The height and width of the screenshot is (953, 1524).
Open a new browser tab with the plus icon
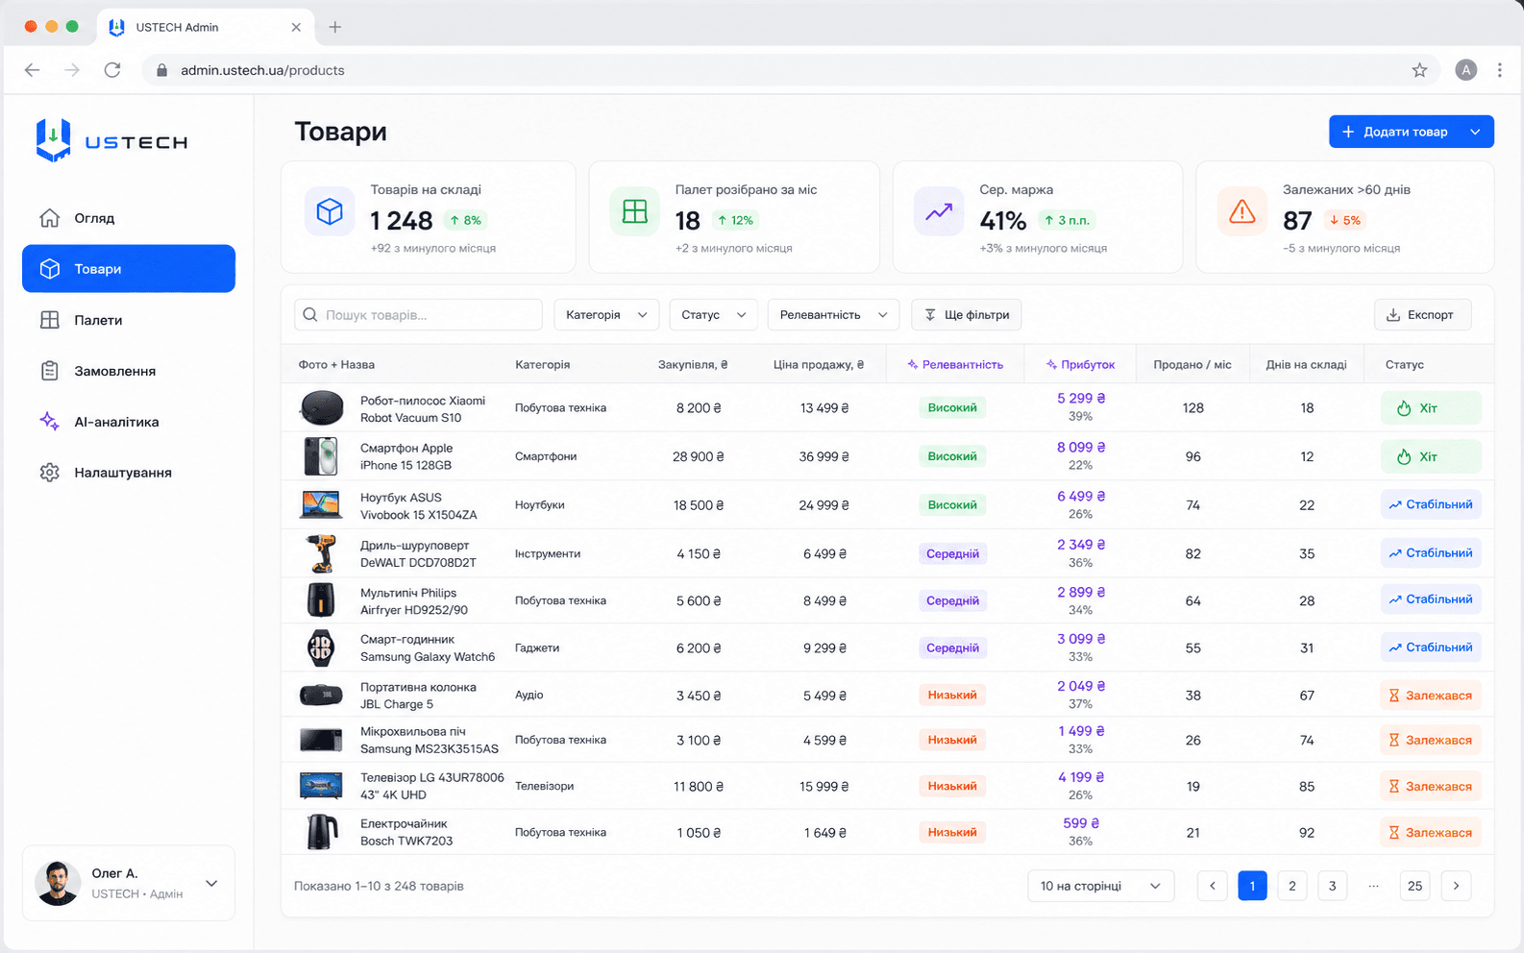coord(334,27)
